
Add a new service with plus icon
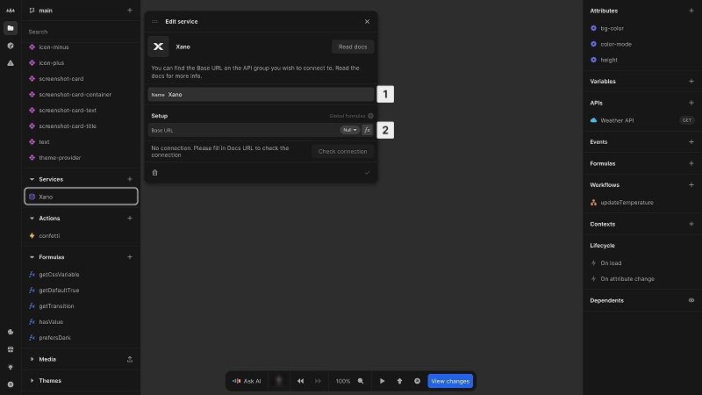coord(129,179)
